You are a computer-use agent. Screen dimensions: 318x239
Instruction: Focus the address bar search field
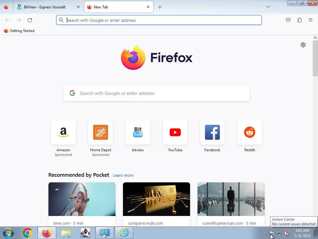pyautogui.click(x=159, y=20)
